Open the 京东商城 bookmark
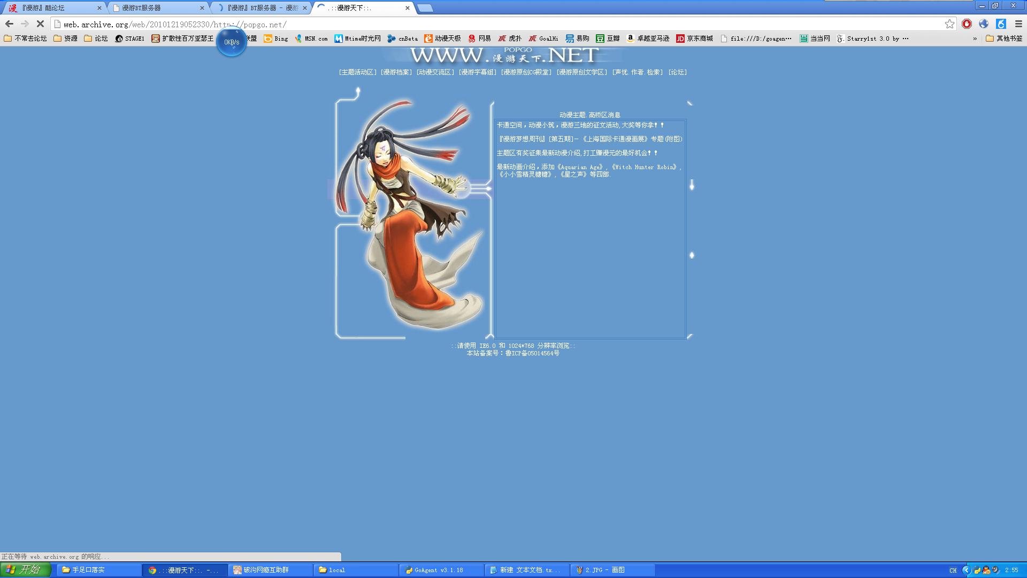This screenshot has width=1027, height=578. click(695, 39)
